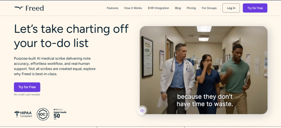
Task: Click the Log In button
Action: click(231, 8)
